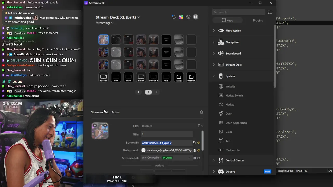Switch to the Keys tab
333x187 pixels.
click(x=228, y=20)
